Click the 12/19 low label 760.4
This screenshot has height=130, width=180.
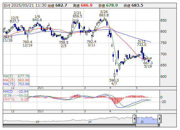pyautogui.click(x=28, y=42)
